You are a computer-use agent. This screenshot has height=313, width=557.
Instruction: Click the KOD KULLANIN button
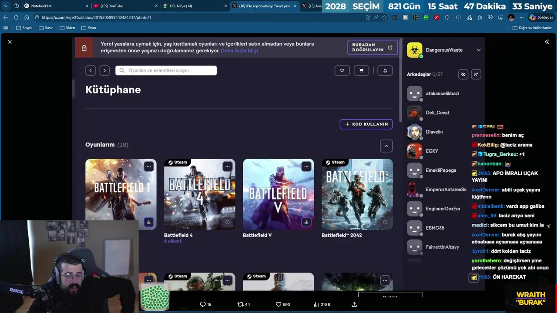click(366, 124)
